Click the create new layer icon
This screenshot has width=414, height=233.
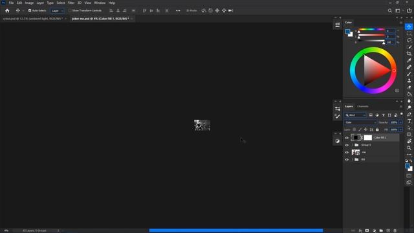tap(388, 230)
